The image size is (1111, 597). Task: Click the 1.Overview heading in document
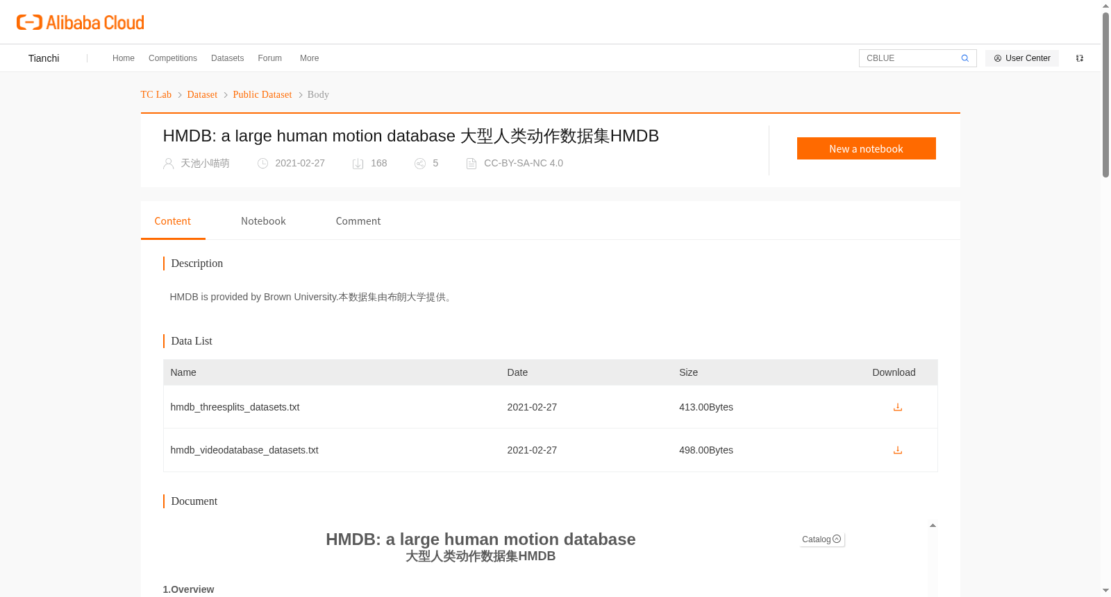point(188,589)
